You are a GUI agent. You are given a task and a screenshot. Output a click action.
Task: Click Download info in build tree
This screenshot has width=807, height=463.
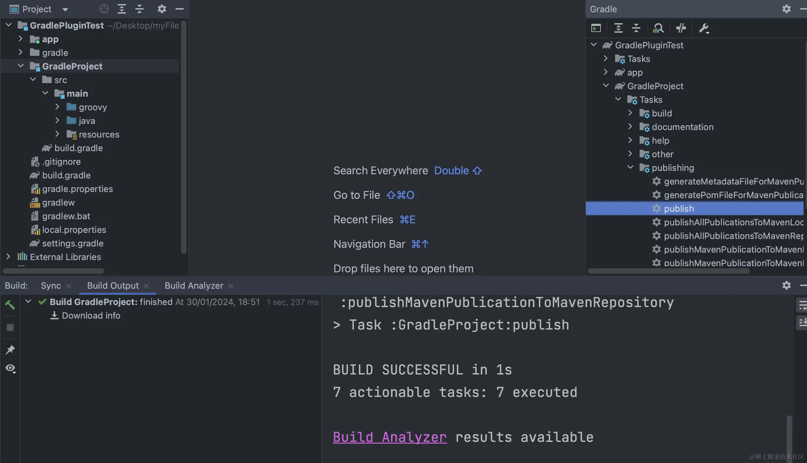pos(91,316)
